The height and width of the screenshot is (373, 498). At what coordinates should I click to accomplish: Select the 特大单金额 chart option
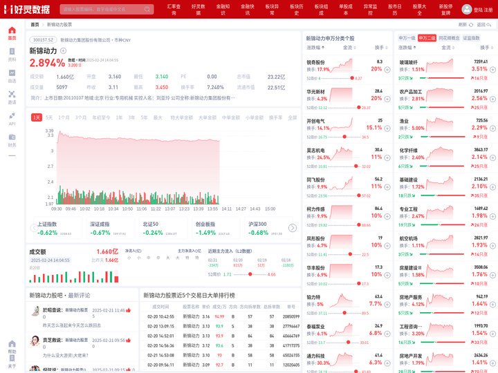point(182,117)
